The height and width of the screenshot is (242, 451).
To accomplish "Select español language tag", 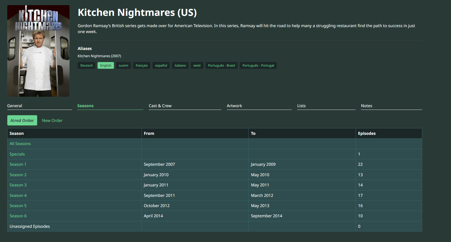I will (x=161, y=66).
